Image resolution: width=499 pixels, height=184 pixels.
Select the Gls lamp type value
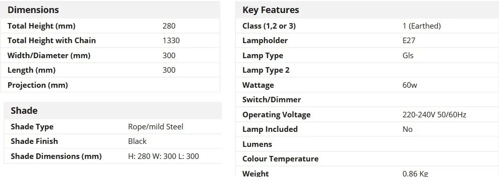click(x=408, y=56)
